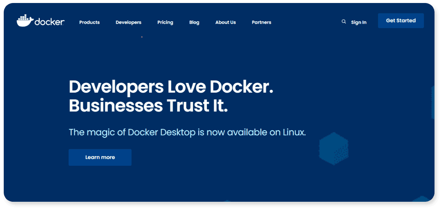Open the Products menu

(89, 22)
